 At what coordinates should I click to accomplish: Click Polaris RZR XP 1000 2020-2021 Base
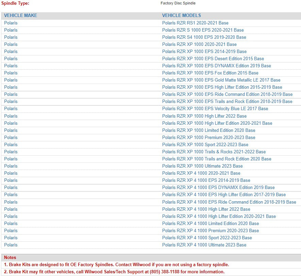pyautogui.click(x=199, y=44)
